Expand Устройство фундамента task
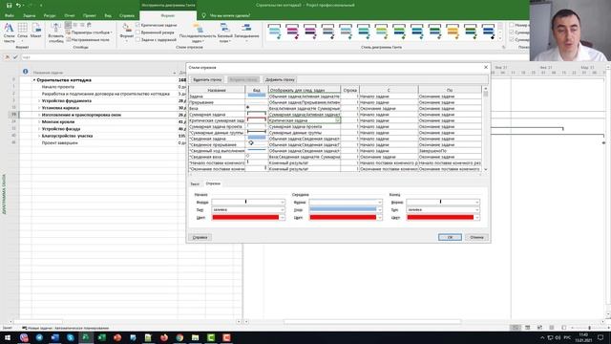 39,101
